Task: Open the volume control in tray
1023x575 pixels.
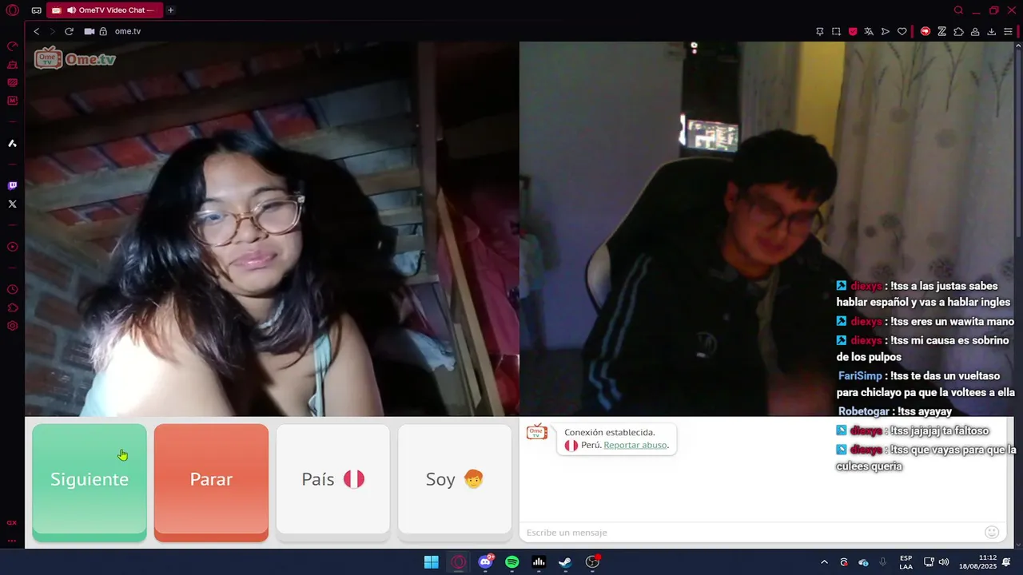Action: 944,562
